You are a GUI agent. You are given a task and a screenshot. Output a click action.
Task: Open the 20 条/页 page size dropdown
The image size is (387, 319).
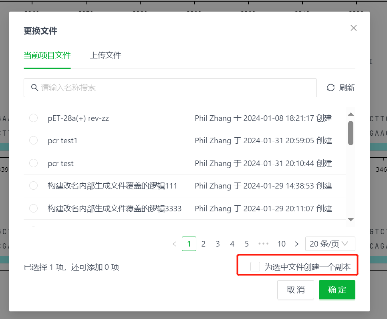pyautogui.click(x=330, y=244)
